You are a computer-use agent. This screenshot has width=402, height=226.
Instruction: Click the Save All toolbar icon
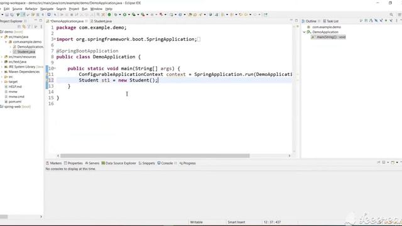(x=12, y=14)
